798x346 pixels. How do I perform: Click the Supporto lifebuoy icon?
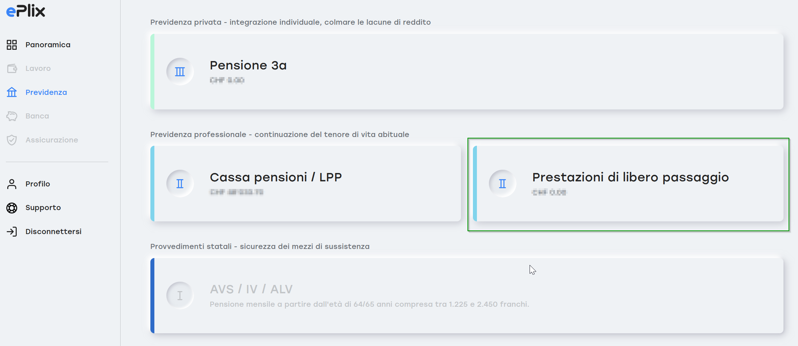click(12, 208)
